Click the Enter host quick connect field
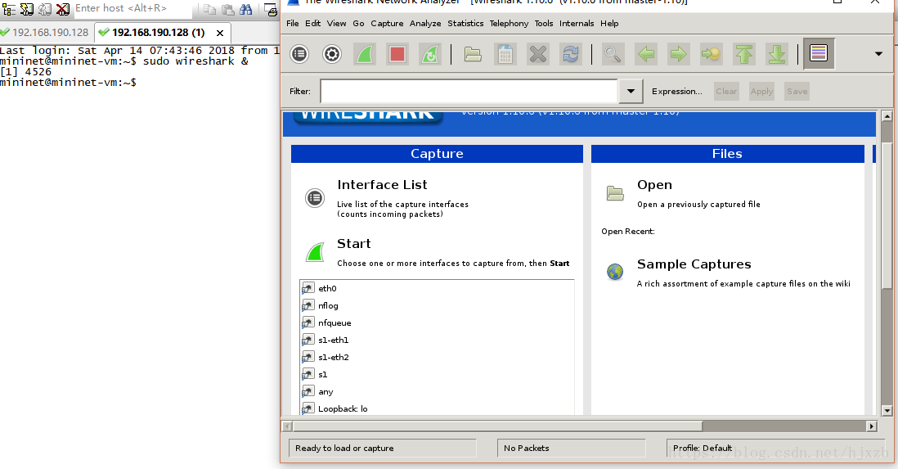 132,8
